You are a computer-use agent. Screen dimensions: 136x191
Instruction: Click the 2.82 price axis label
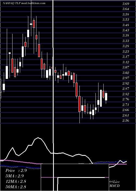tap(126, 94)
